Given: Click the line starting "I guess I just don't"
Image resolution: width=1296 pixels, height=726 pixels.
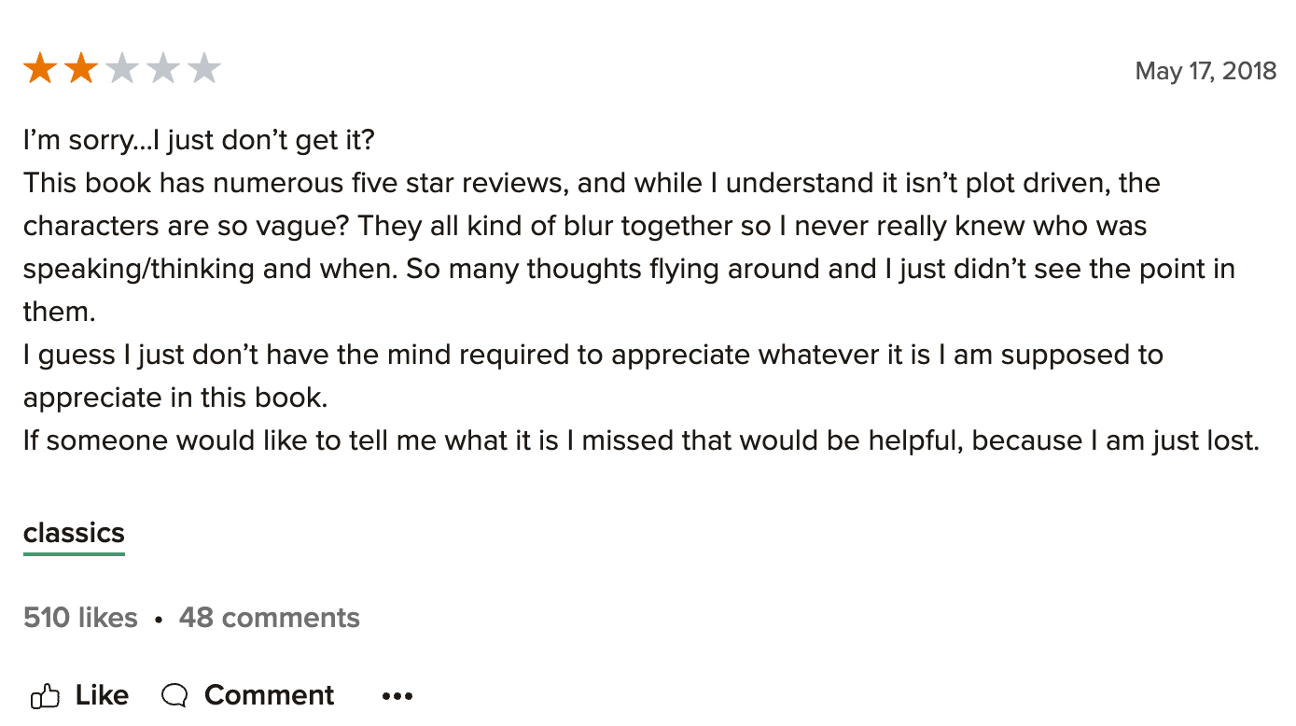Looking at the screenshot, I should point(593,355).
